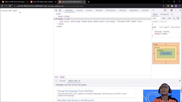
Task: Select html in the breadcrumb bar
Action: tap(56, 77)
